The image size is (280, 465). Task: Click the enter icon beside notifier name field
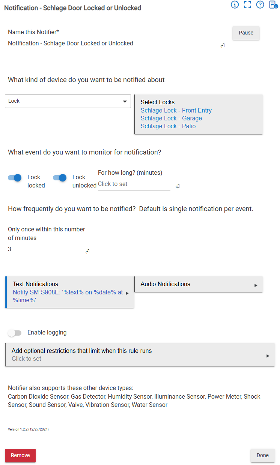tap(223, 46)
